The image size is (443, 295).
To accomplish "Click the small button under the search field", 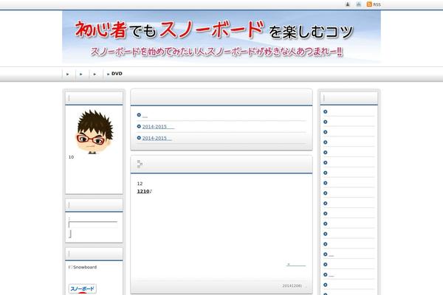I will point(70,234).
